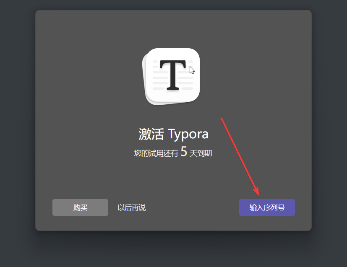Click the 您的试用还有 trial text
This screenshot has width=347, height=267.
[x=156, y=153]
